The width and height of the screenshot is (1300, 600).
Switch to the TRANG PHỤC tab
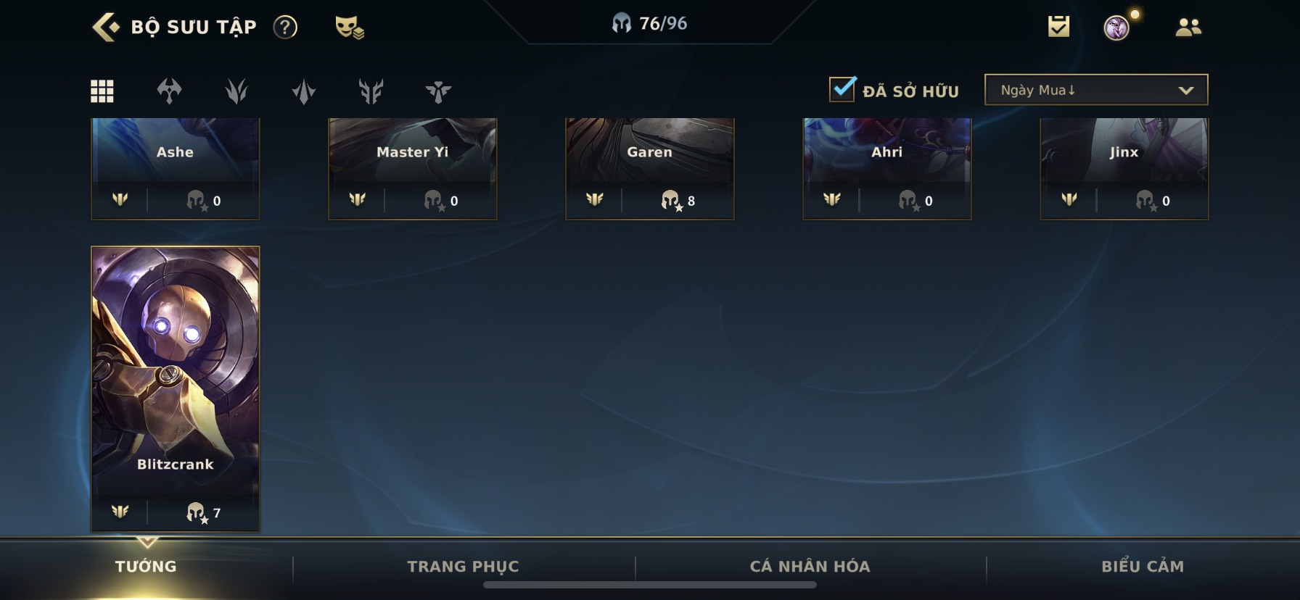463,567
